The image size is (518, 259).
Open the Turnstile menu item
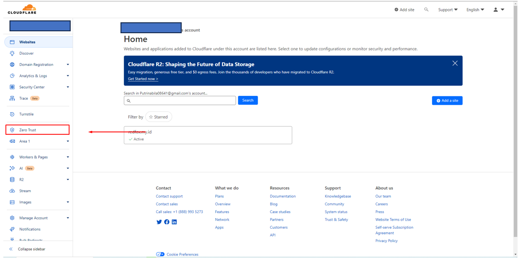click(x=37, y=114)
